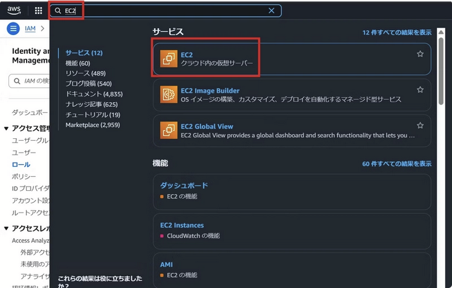This screenshot has height=288, width=452.
Task: Open 未使用のアクセス under Access Analyzer
Action: pos(35,264)
